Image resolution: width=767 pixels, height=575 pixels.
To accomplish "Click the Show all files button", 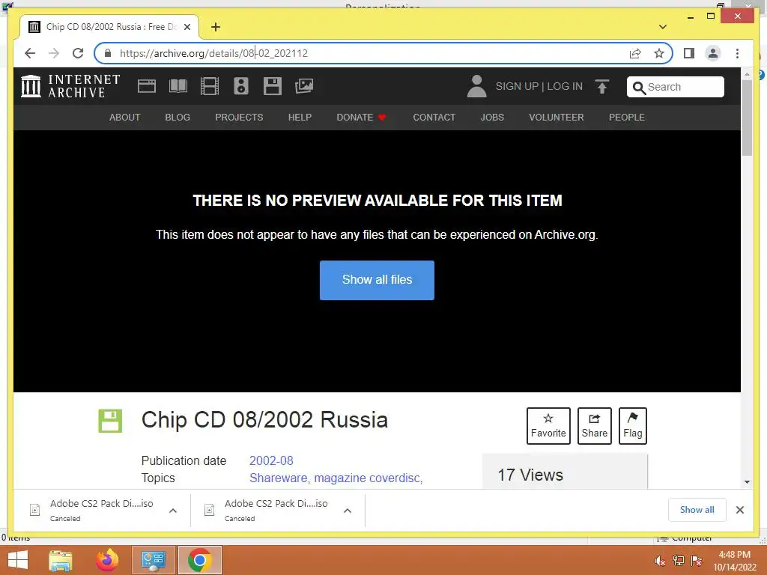I will click(377, 280).
